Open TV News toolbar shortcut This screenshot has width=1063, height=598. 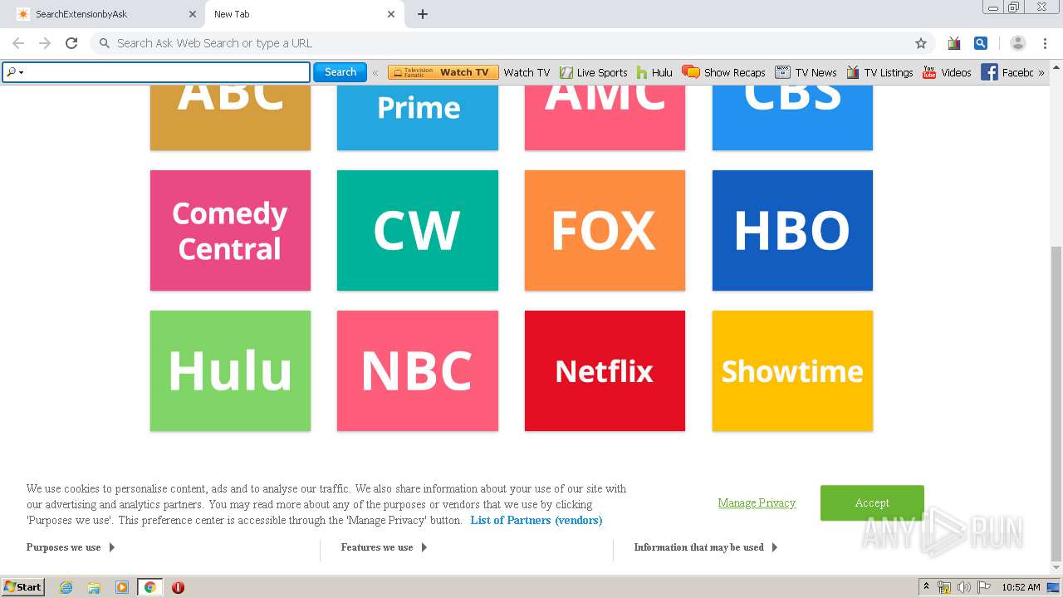(x=806, y=72)
